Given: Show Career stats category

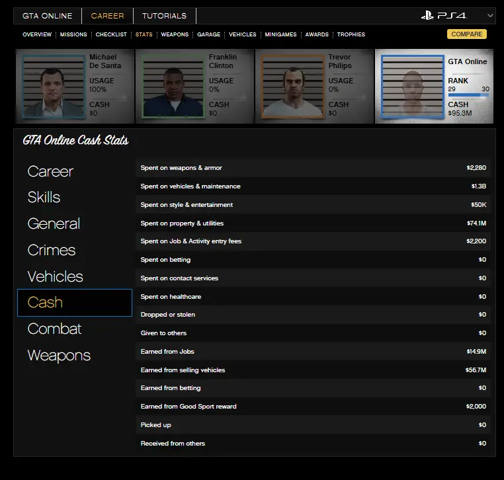Looking at the screenshot, I should point(50,172).
